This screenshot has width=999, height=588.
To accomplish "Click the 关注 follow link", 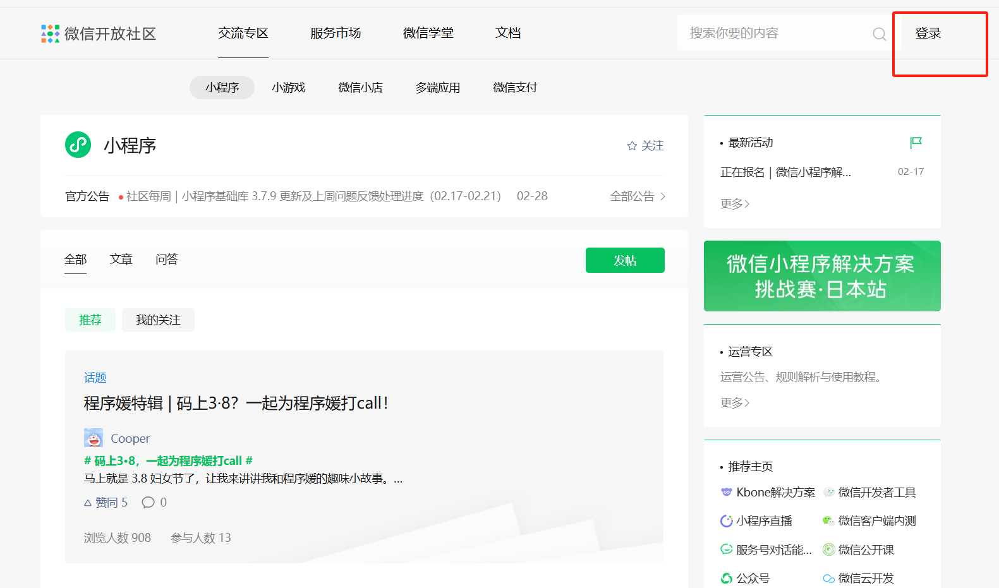I will click(653, 146).
